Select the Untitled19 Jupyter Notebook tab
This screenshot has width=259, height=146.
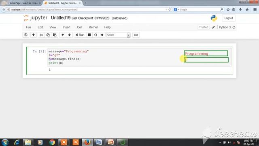(62, 3)
